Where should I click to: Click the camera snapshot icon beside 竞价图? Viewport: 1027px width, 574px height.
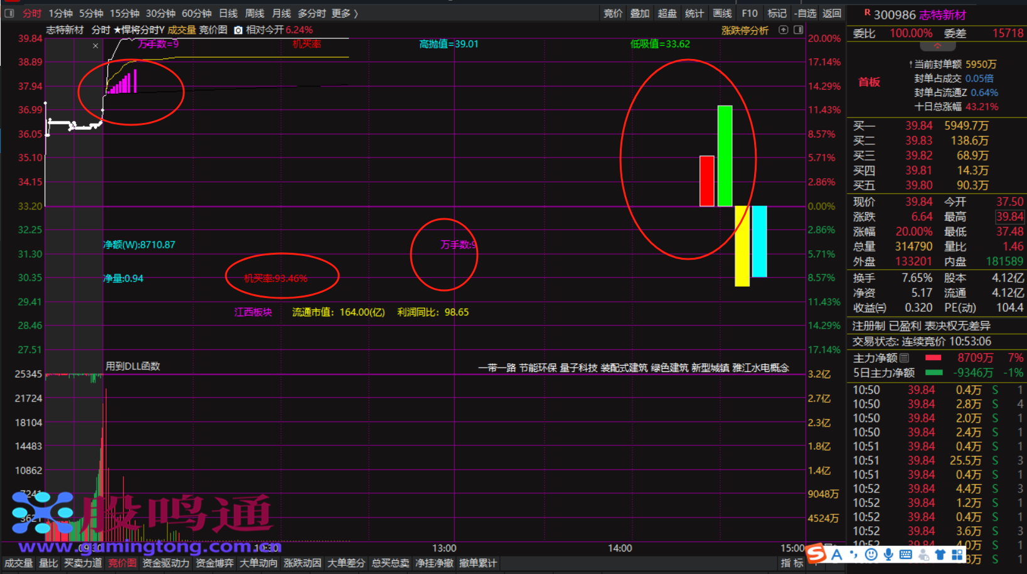238,30
